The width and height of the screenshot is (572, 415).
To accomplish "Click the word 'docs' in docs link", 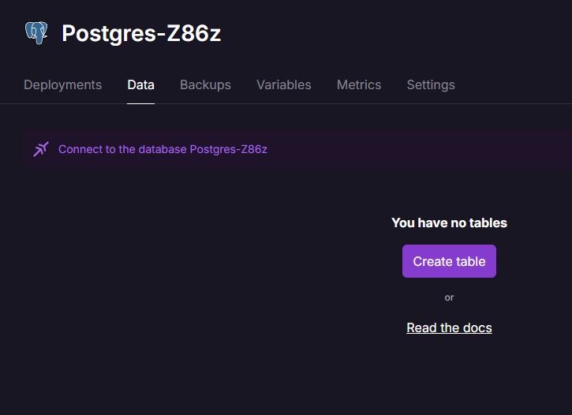I will click(477, 327).
